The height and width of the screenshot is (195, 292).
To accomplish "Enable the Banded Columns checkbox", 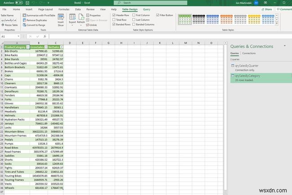I will [x=134, y=24].
